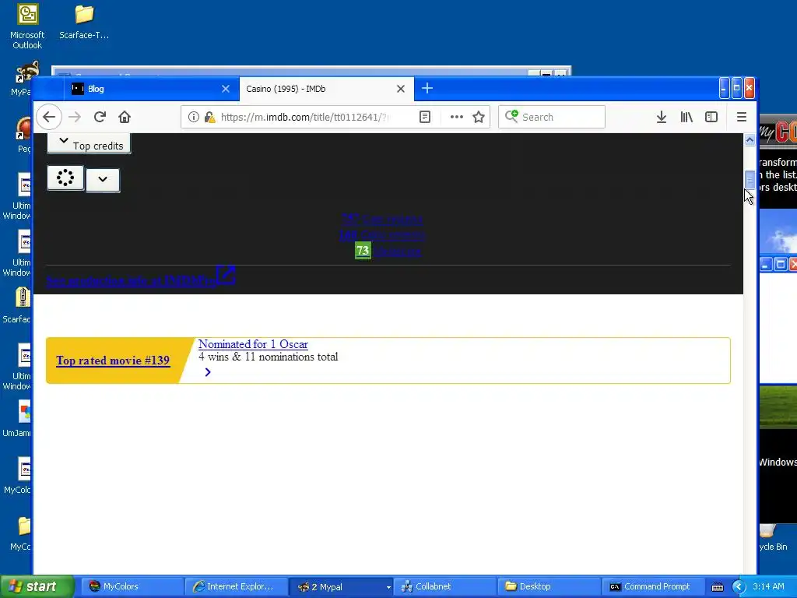Click the awards chevron arrow

click(x=207, y=372)
